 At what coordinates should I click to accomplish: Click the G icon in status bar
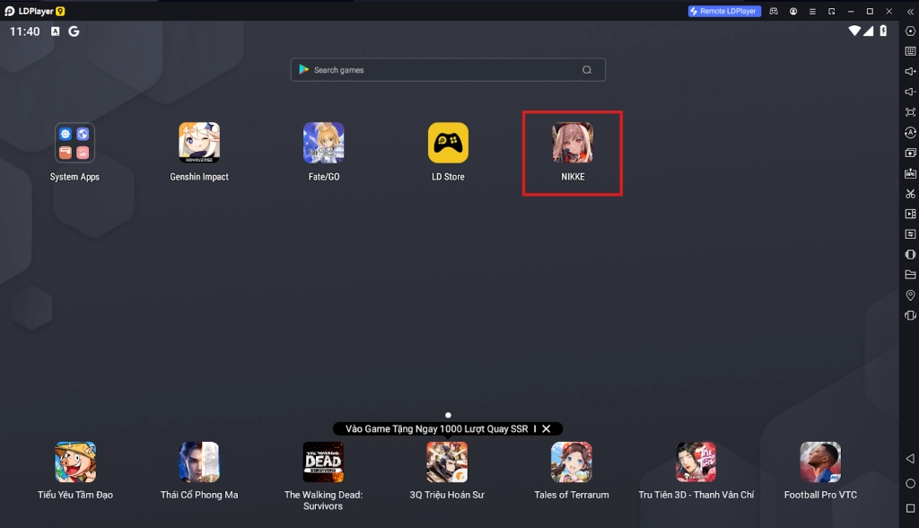point(74,31)
